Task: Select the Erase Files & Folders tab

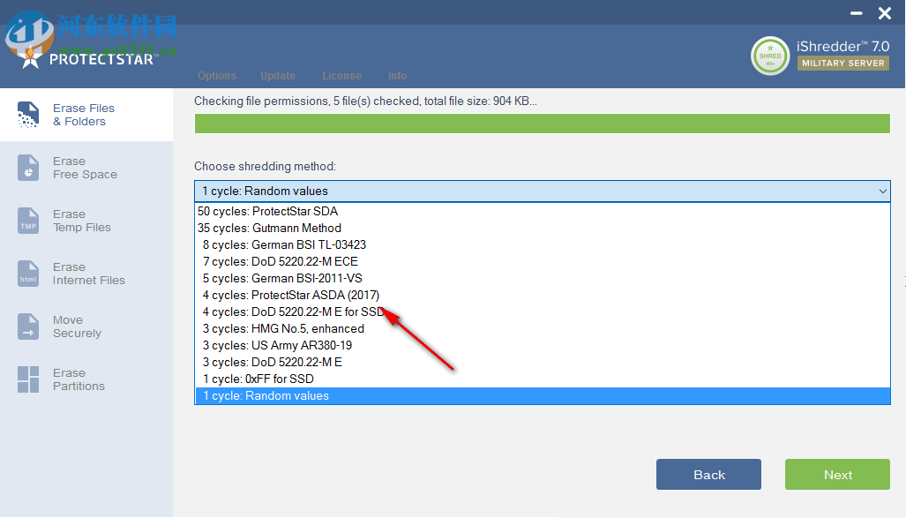Action: [86, 115]
